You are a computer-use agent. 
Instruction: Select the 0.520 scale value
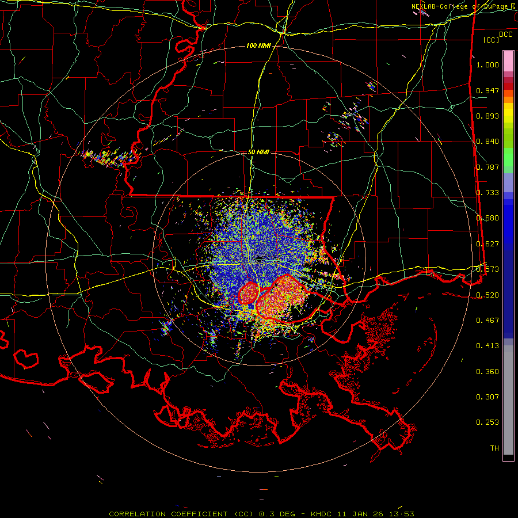(487, 295)
